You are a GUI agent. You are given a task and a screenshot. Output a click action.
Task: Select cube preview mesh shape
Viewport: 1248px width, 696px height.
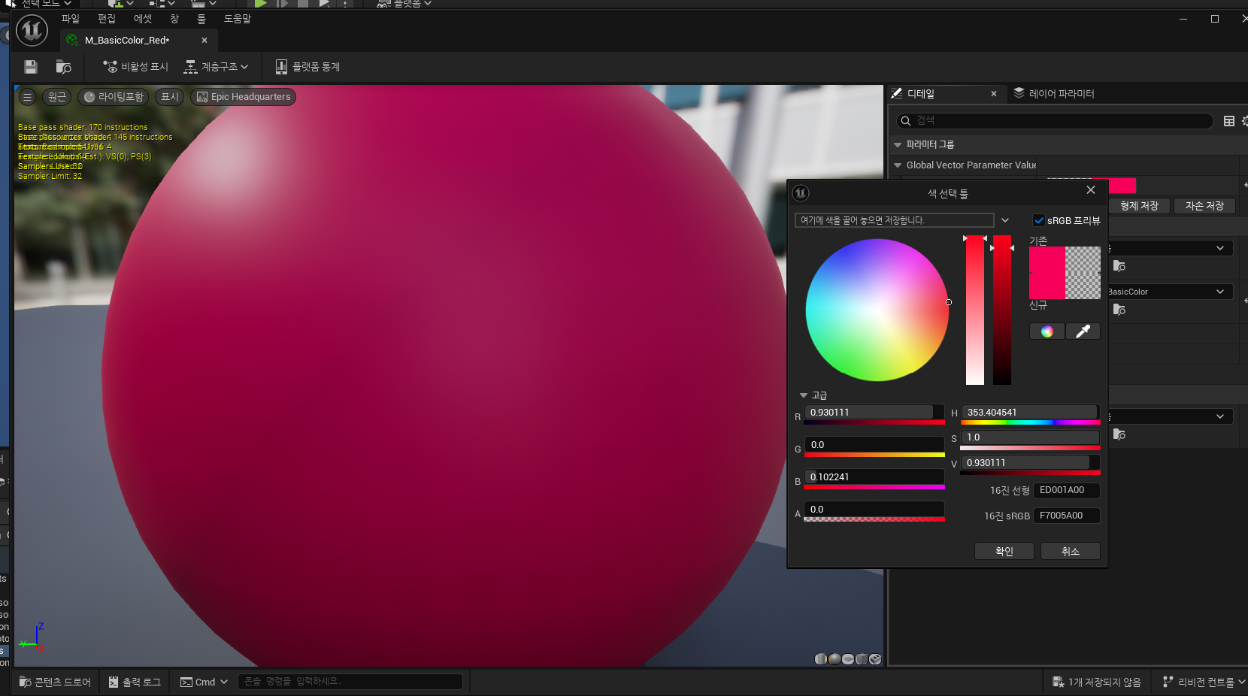pos(862,659)
